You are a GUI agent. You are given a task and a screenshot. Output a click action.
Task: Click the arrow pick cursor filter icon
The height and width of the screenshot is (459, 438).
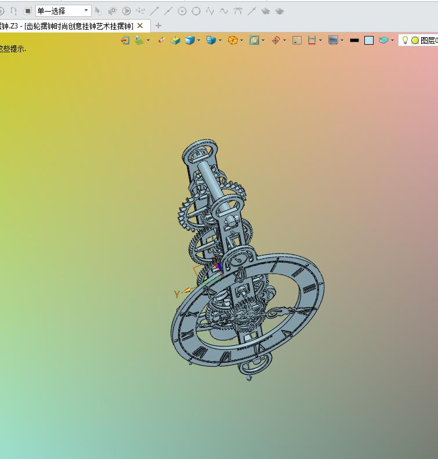(x=98, y=11)
